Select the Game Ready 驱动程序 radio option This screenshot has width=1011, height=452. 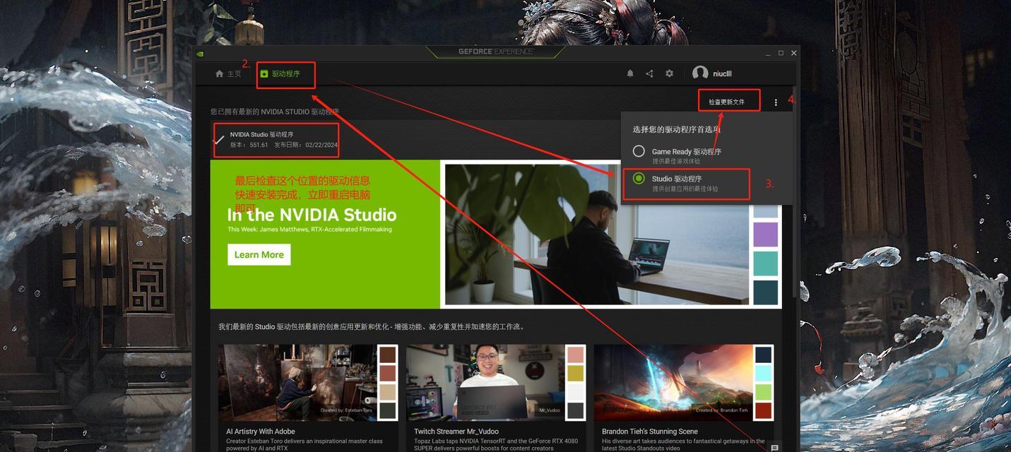639,151
